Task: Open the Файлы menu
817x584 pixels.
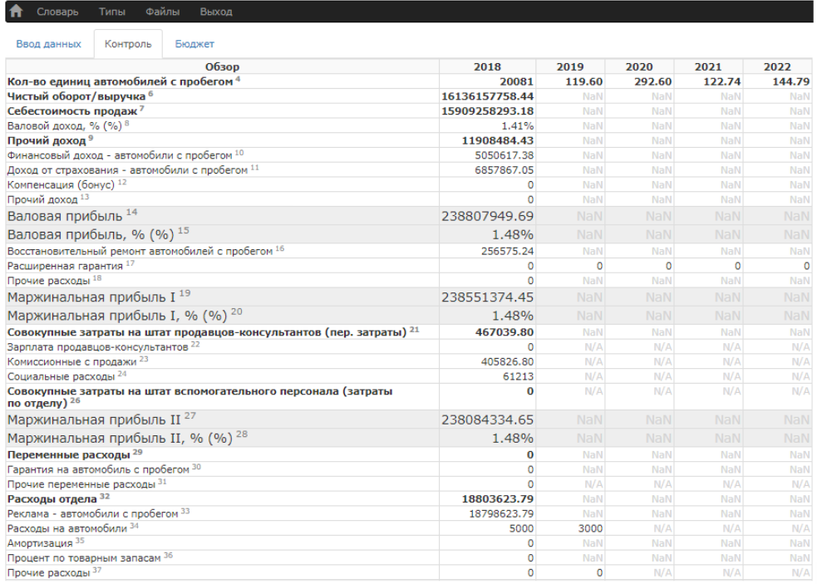Action: coord(163,12)
